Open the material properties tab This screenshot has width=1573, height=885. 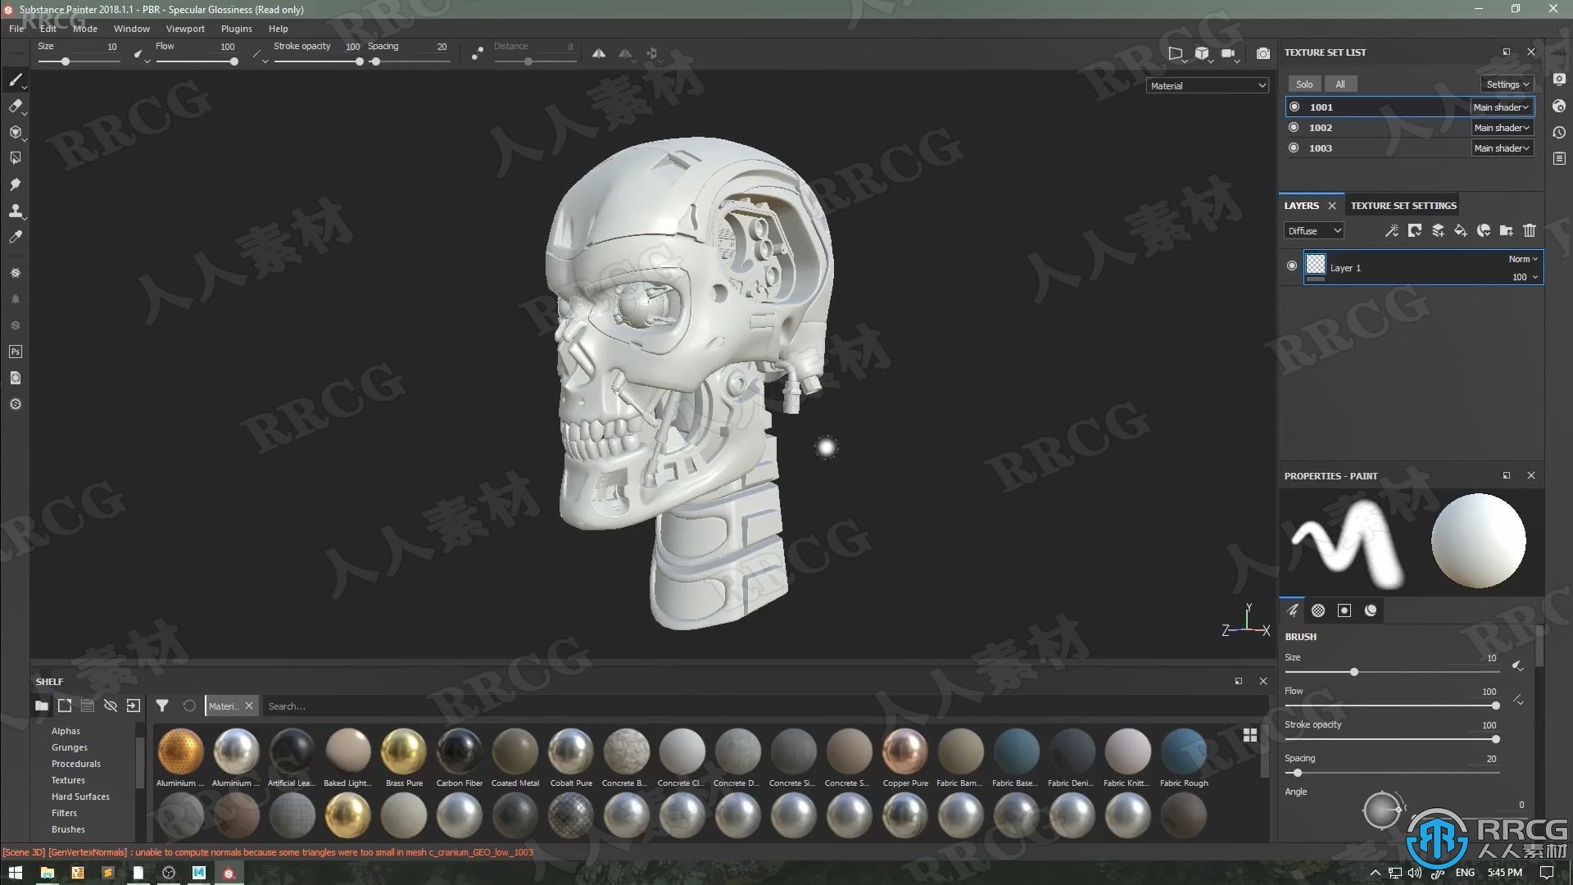[x=1371, y=610]
